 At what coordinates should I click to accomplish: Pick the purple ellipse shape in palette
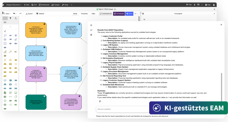pyautogui.click(x=5, y=48)
